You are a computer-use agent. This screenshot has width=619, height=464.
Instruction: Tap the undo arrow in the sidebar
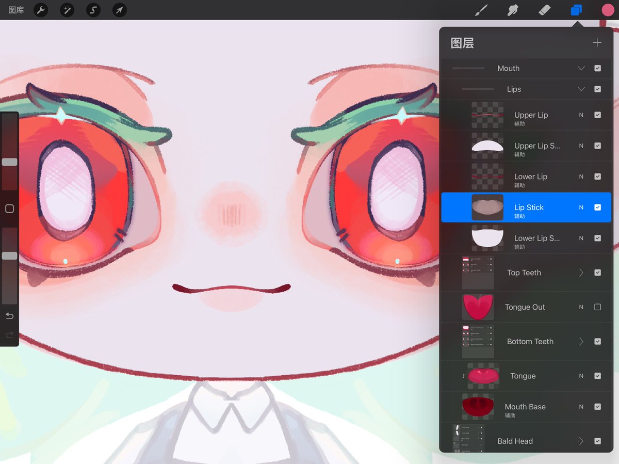(x=9, y=315)
